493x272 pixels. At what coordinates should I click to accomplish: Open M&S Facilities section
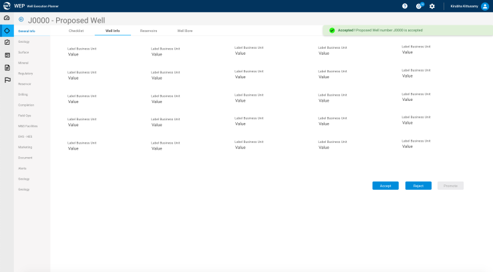coord(27,126)
